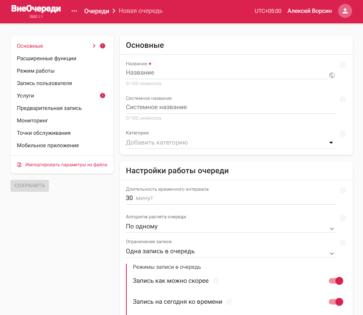The width and height of the screenshot is (363, 315).
Task: Click the 2502.1.1 version number
Action: point(36,17)
